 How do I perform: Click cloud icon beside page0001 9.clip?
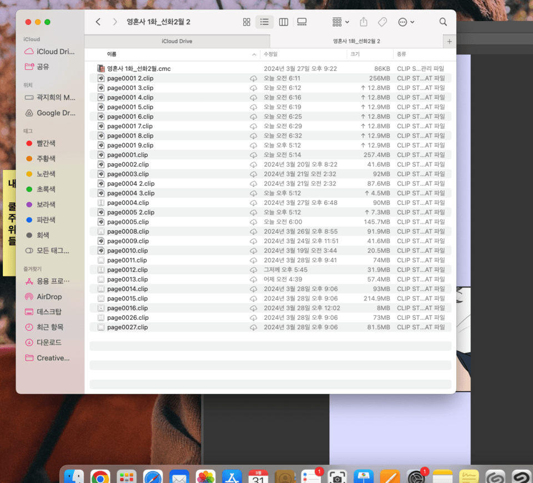click(253, 145)
